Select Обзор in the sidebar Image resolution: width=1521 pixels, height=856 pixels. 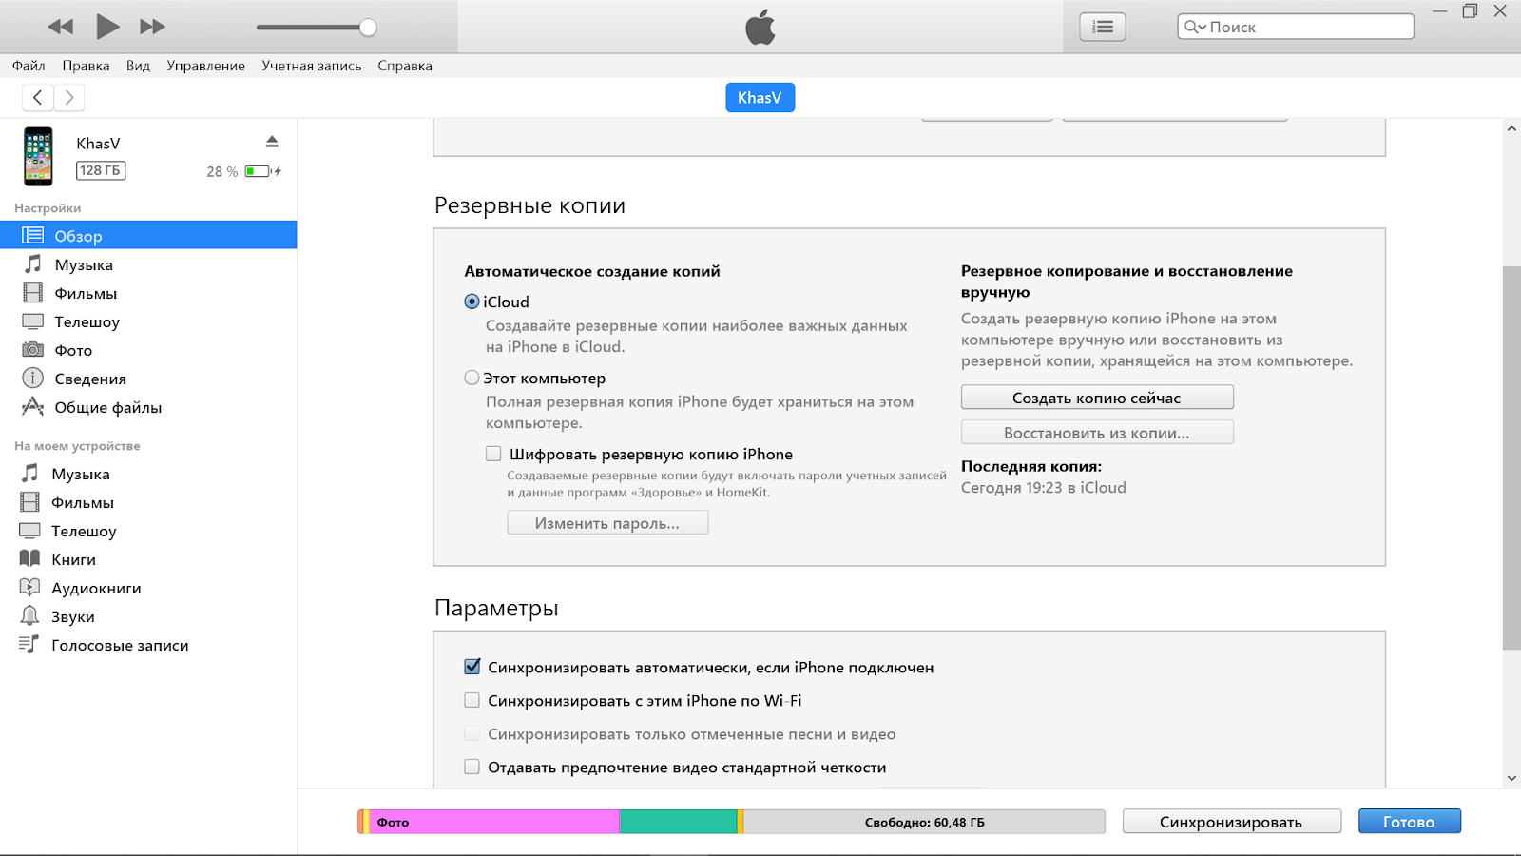coord(148,235)
